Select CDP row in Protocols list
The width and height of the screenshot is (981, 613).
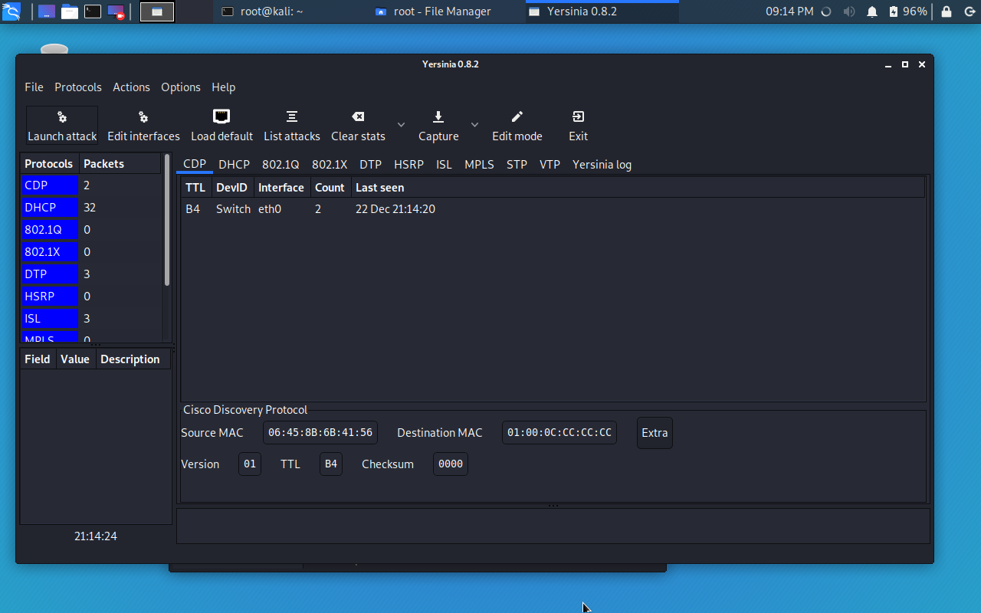click(x=91, y=185)
